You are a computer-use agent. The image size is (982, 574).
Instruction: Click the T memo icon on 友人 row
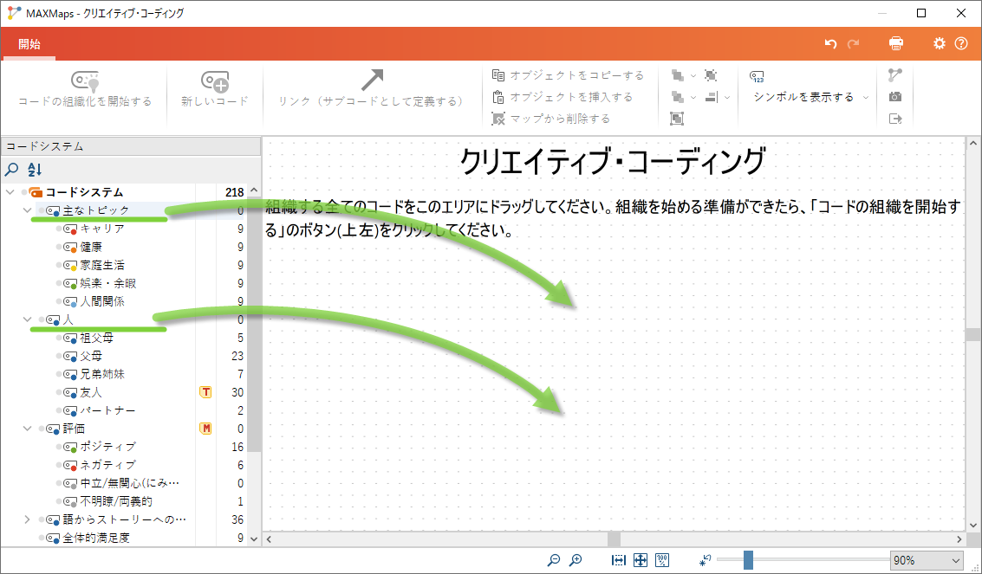tap(205, 392)
